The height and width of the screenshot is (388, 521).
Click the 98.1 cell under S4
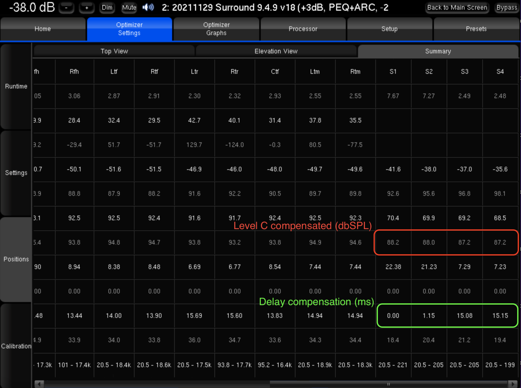(500, 194)
